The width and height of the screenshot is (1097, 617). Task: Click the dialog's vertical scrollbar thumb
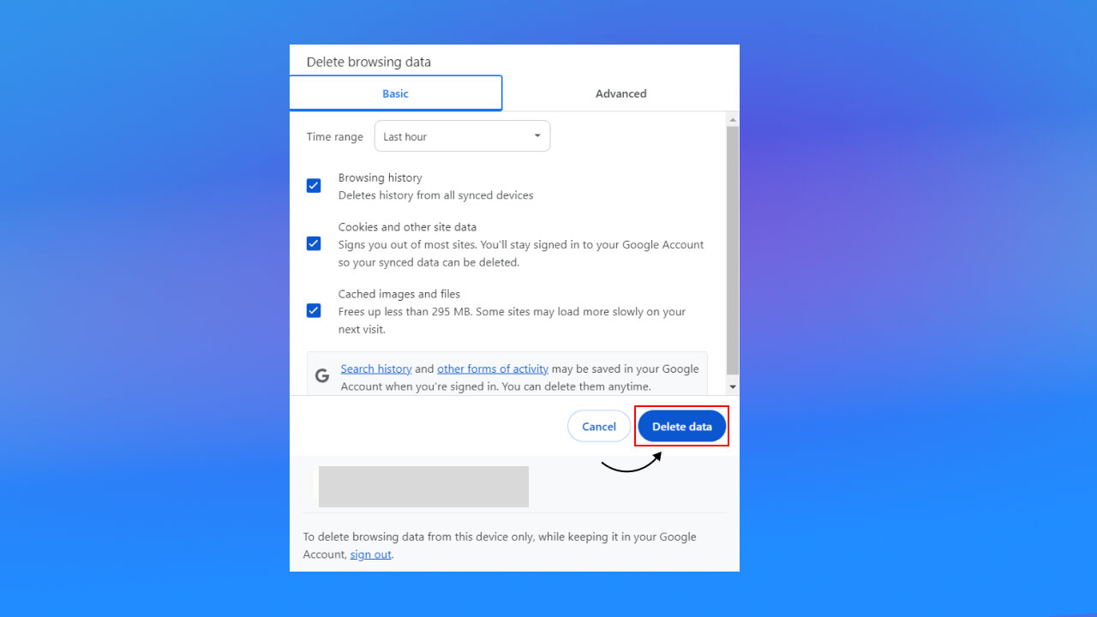point(733,249)
